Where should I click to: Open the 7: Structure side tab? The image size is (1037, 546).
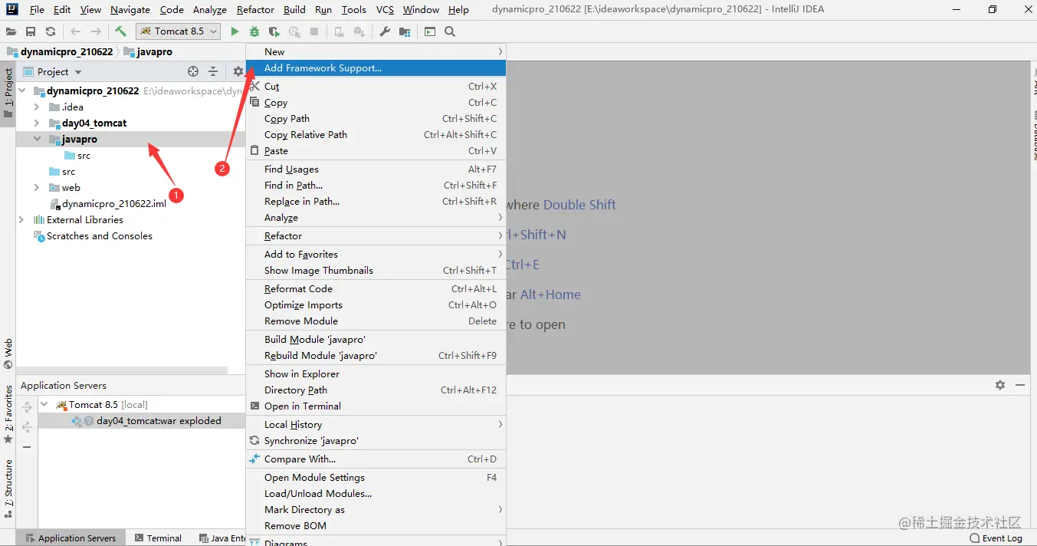pyautogui.click(x=8, y=488)
